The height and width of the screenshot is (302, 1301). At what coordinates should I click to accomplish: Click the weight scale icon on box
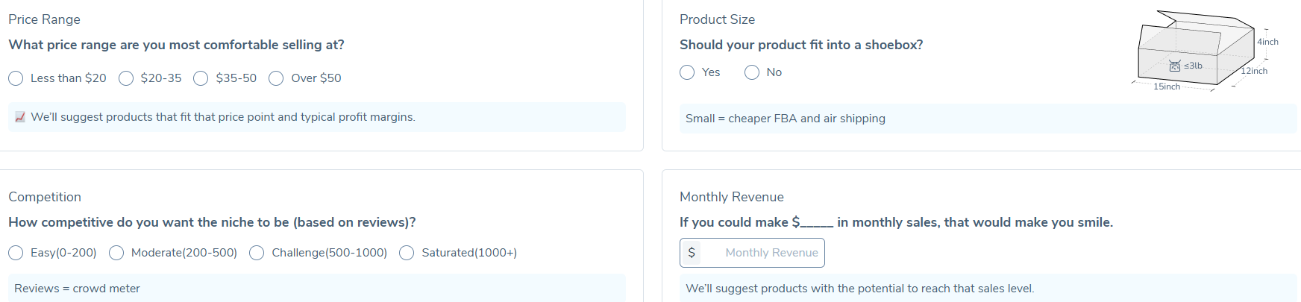tap(1175, 66)
